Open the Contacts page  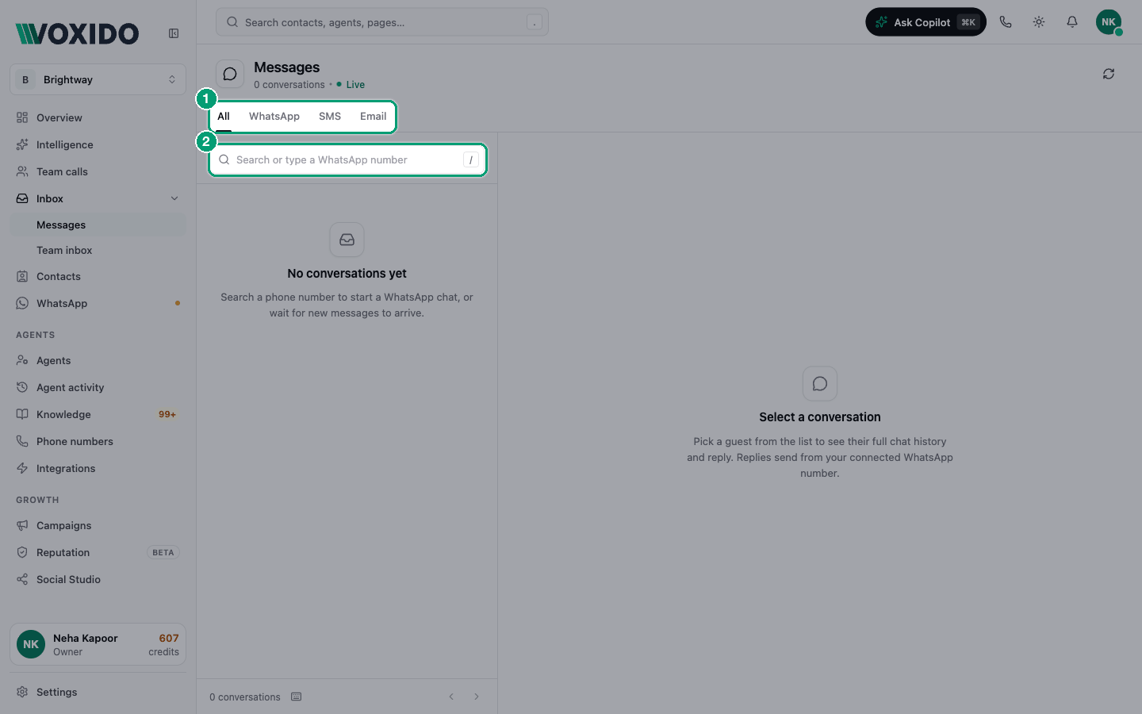tap(98, 276)
